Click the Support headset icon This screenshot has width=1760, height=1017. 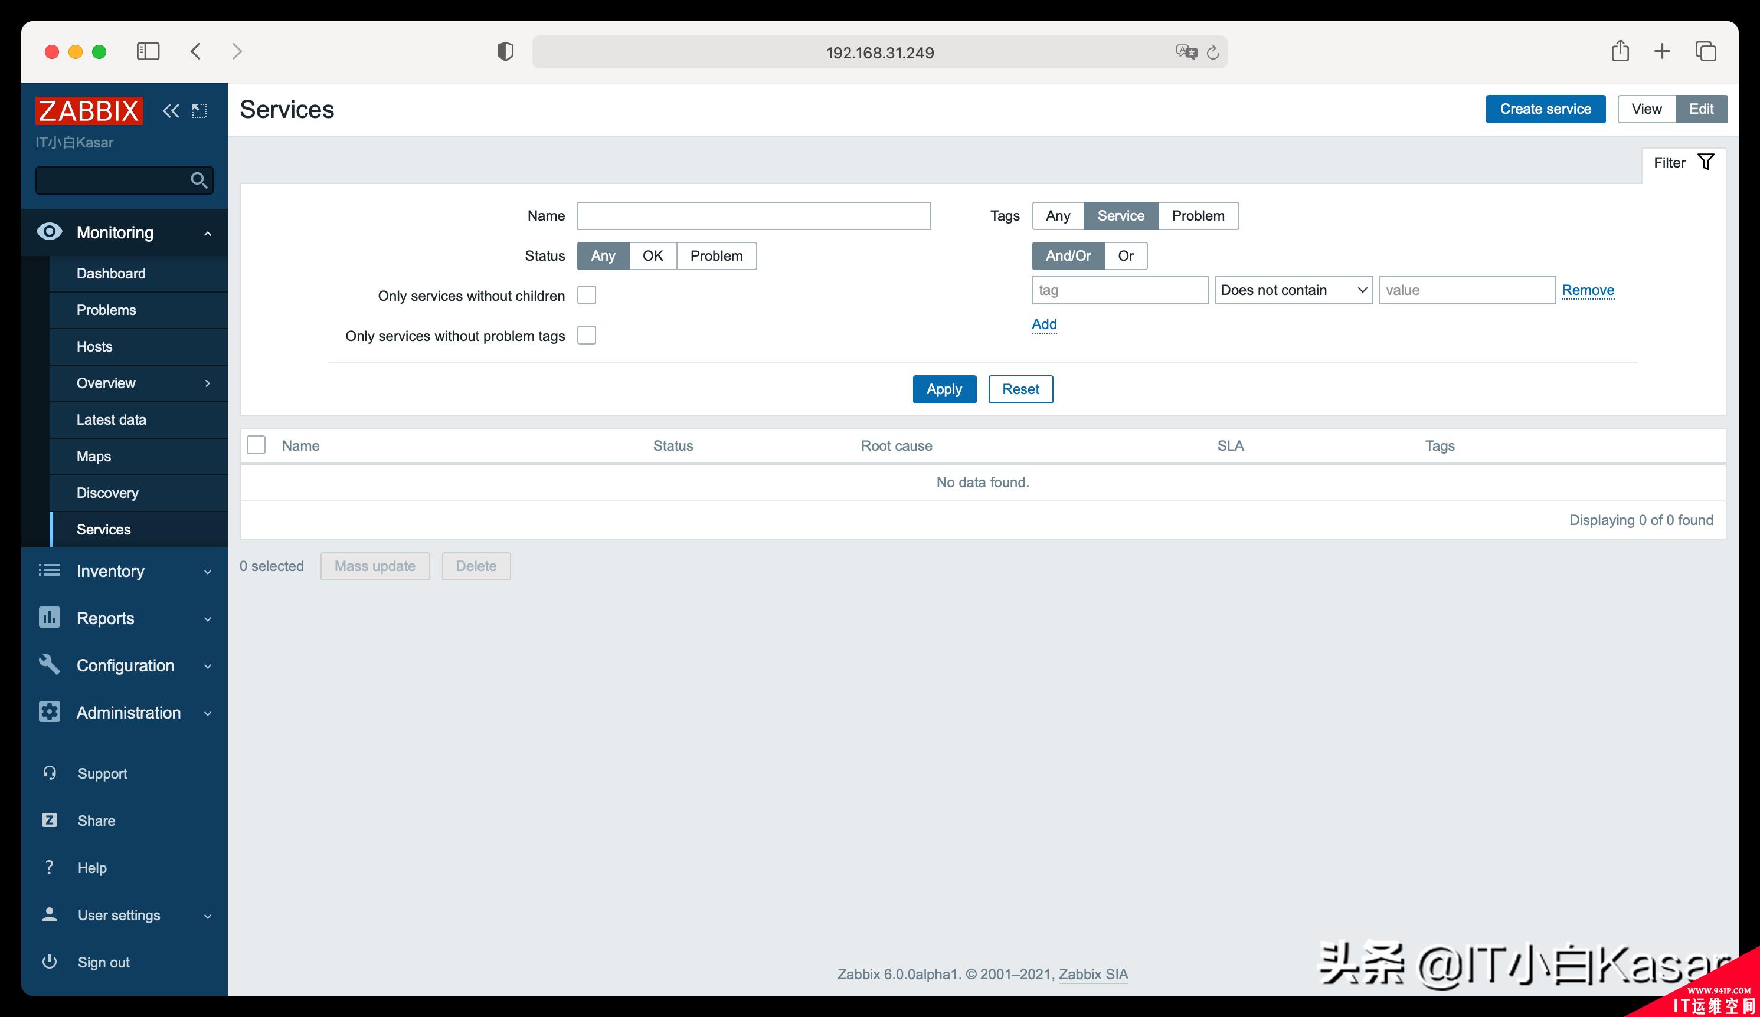(50, 773)
